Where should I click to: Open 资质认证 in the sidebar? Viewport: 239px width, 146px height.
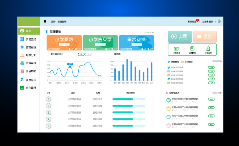(29, 80)
